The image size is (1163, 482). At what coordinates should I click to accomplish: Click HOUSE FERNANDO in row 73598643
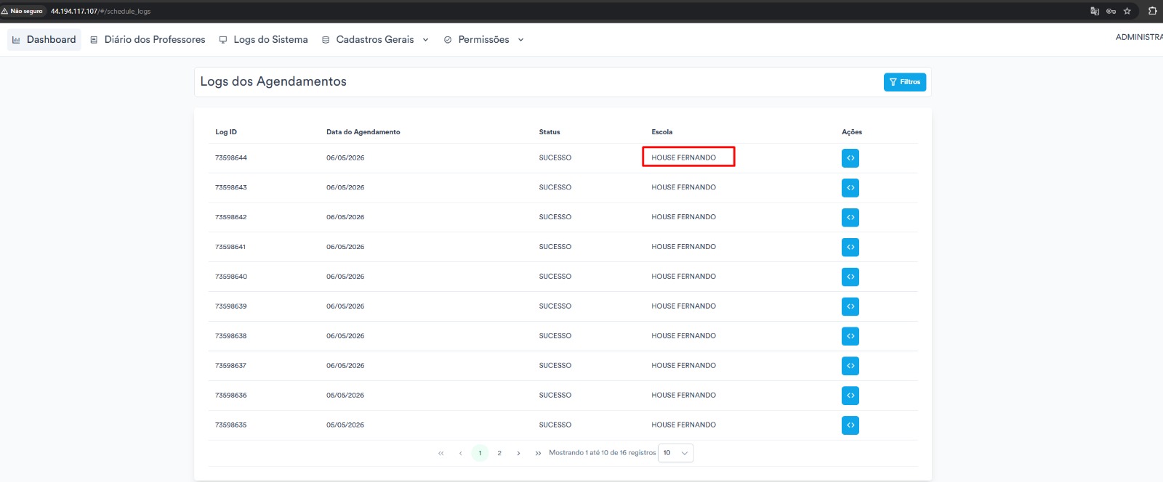point(684,187)
